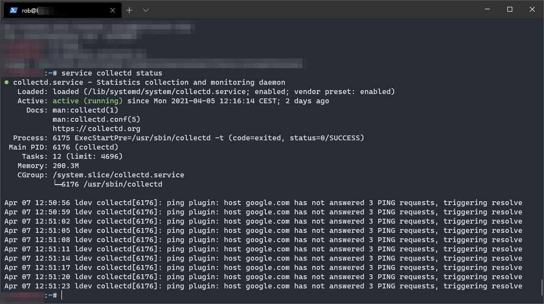The width and height of the screenshot is (544, 304).
Task: Minimize the Windows Terminal window
Action: click(486, 9)
